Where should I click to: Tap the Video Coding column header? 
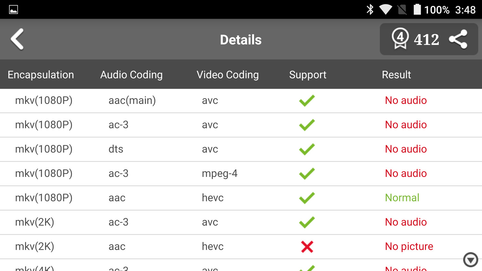coord(228,75)
